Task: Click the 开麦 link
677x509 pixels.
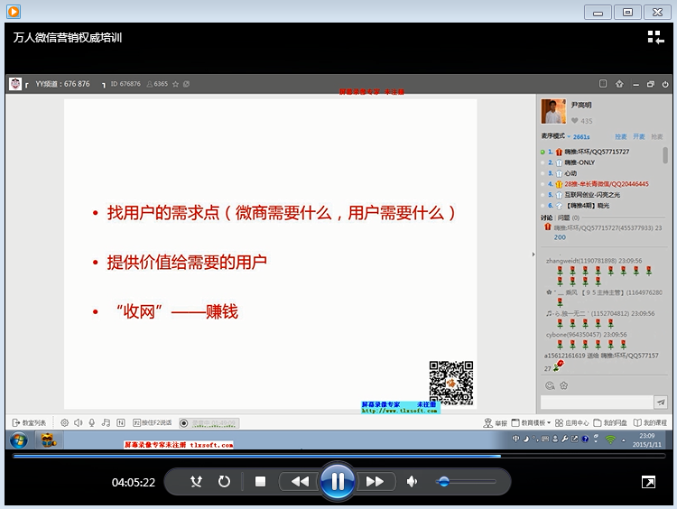Action: pyautogui.click(x=639, y=137)
